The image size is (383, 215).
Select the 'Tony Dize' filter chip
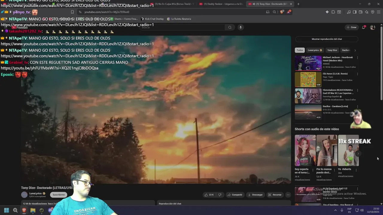[x=332, y=50]
